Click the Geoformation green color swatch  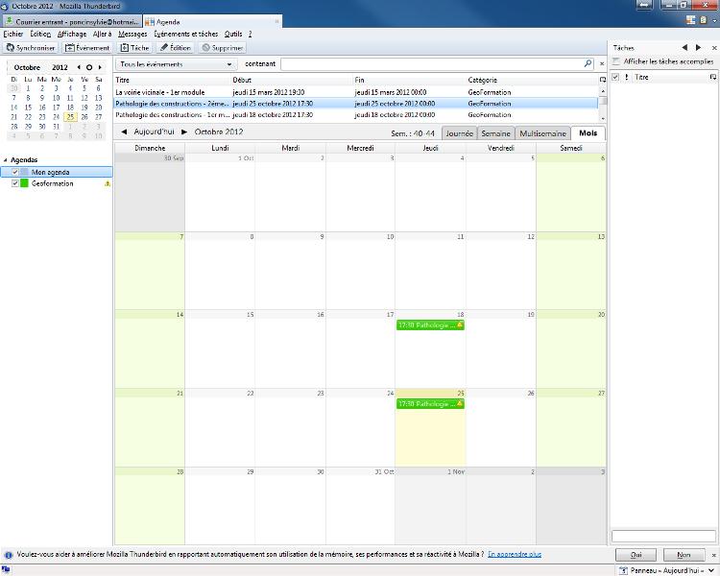tap(24, 183)
